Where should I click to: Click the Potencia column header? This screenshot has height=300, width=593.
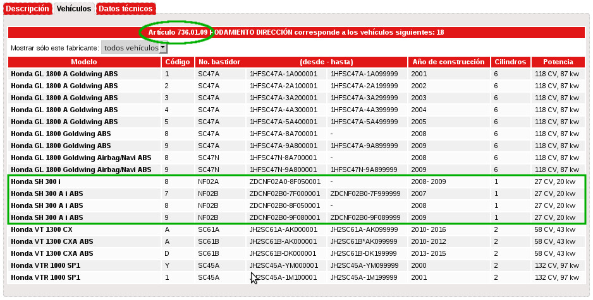558,62
